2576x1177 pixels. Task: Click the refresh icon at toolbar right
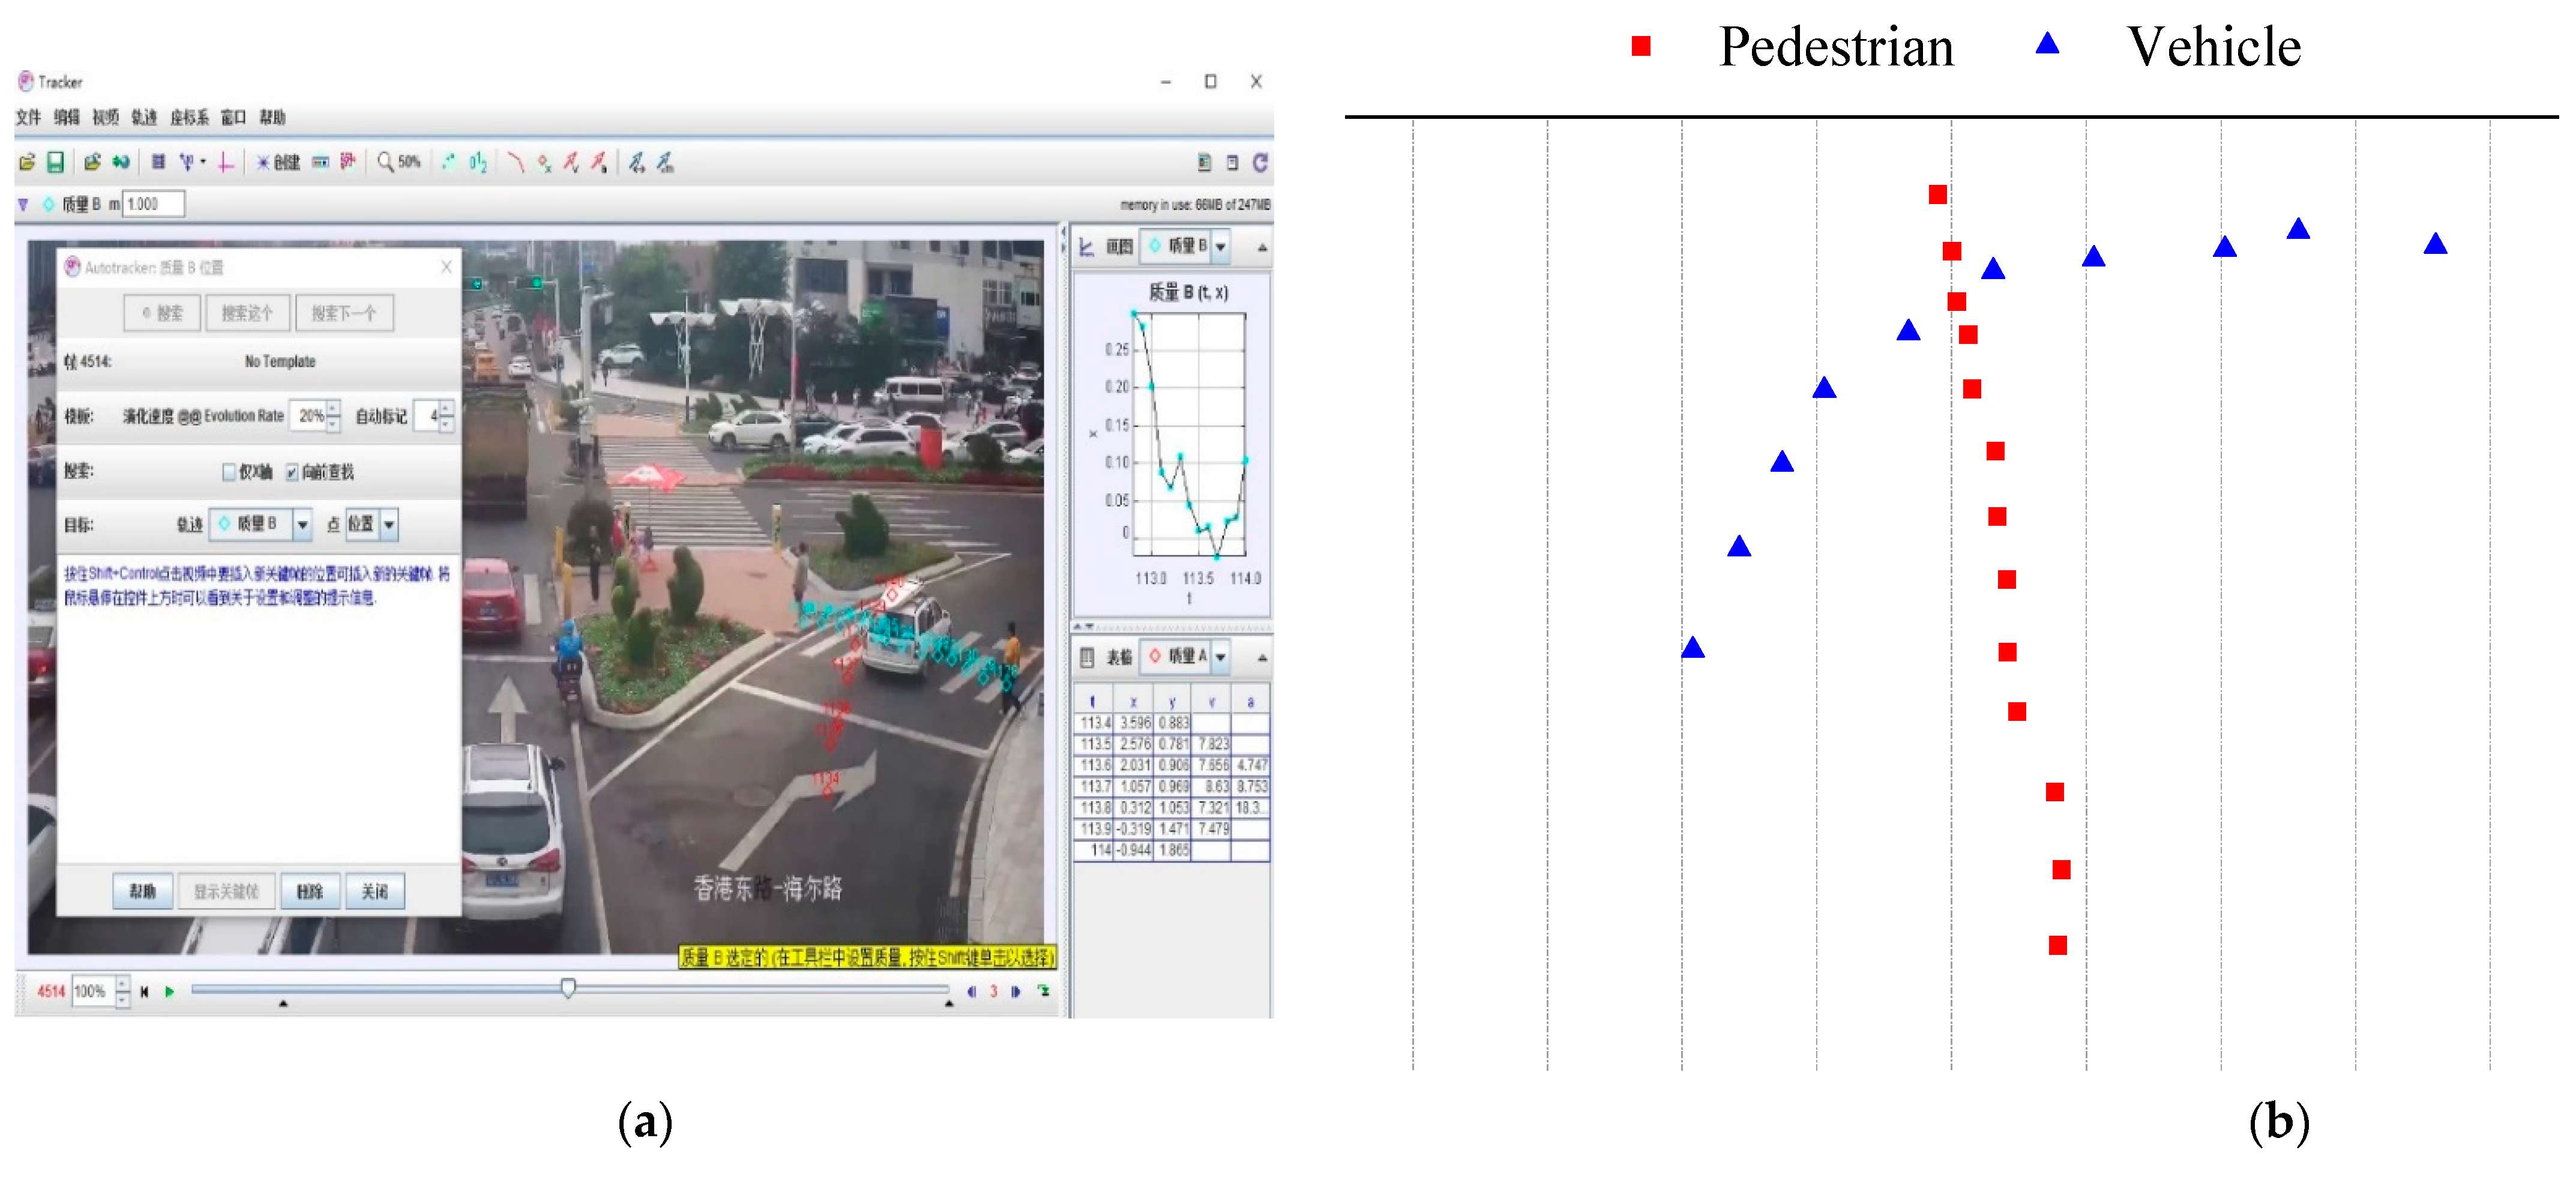(x=1260, y=162)
